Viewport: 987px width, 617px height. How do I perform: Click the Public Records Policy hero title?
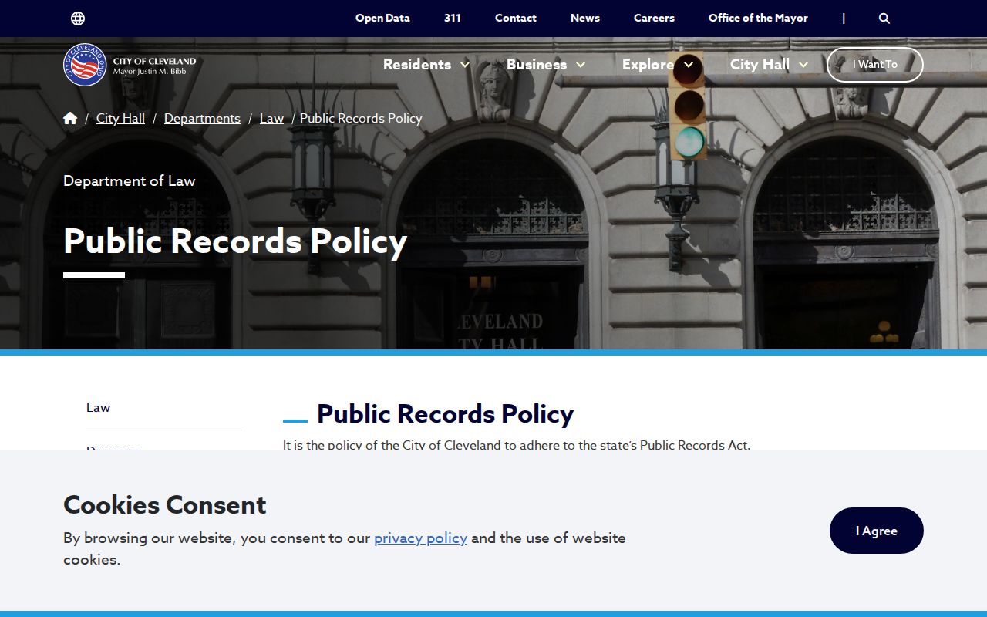pyautogui.click(x=235, y=241)
